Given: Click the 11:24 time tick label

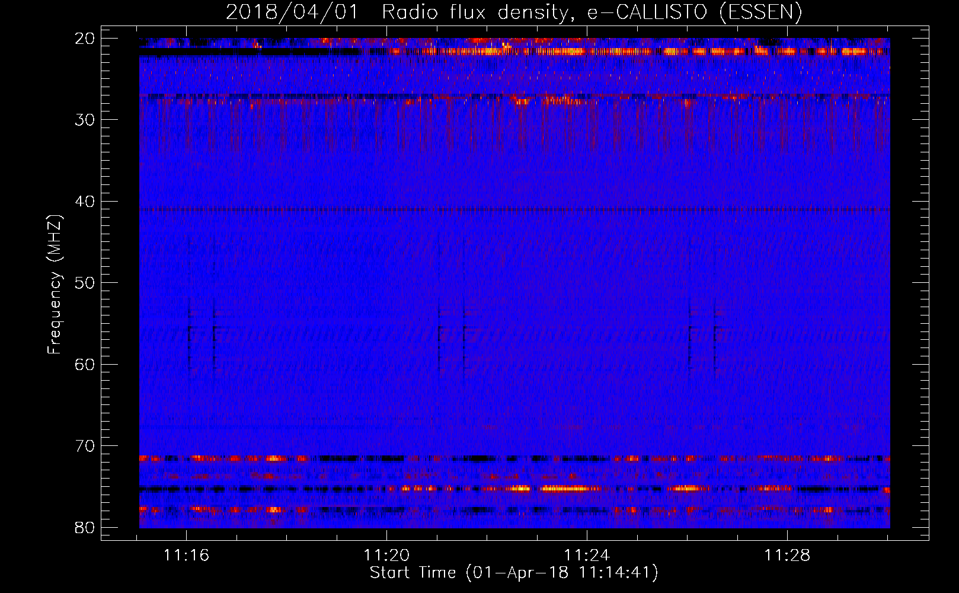Looking at the screenshot, I should (587, 555).
